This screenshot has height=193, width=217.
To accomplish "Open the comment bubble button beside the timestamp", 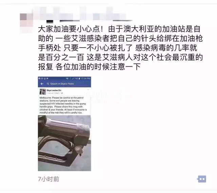I will point(201,179).
